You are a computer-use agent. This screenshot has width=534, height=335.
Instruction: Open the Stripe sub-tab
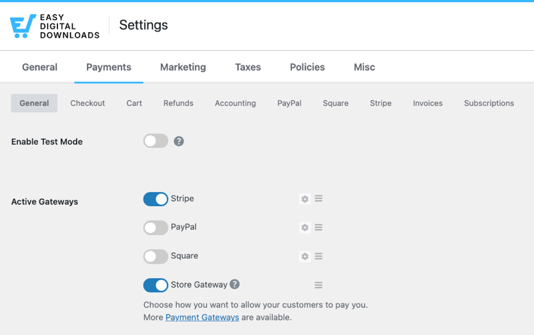coord(380,103)
